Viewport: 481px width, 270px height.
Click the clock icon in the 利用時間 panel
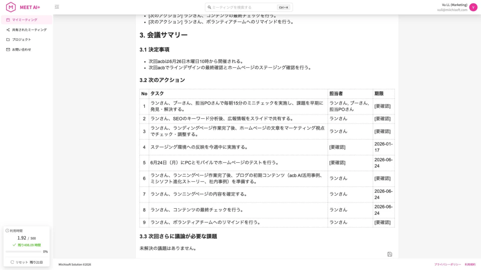click(x=7, y=230)
